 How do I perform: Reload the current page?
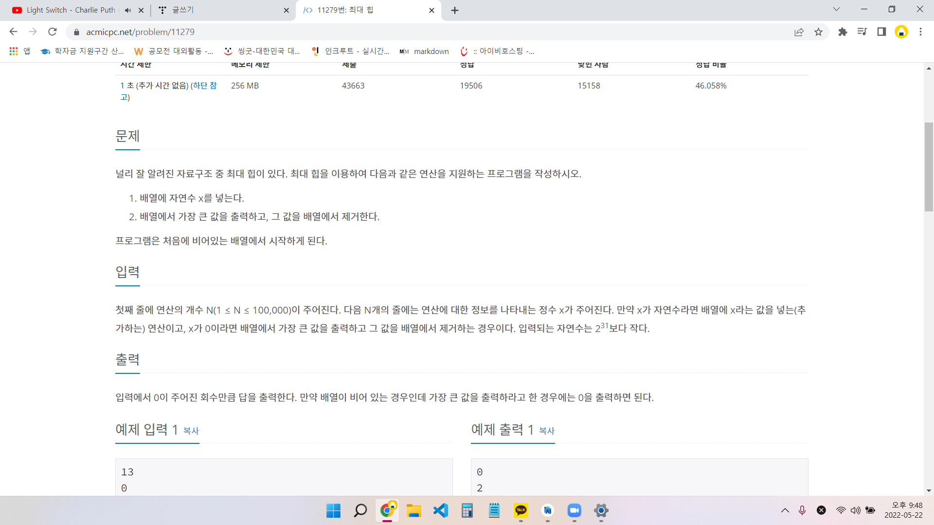[x=53, y=32]
